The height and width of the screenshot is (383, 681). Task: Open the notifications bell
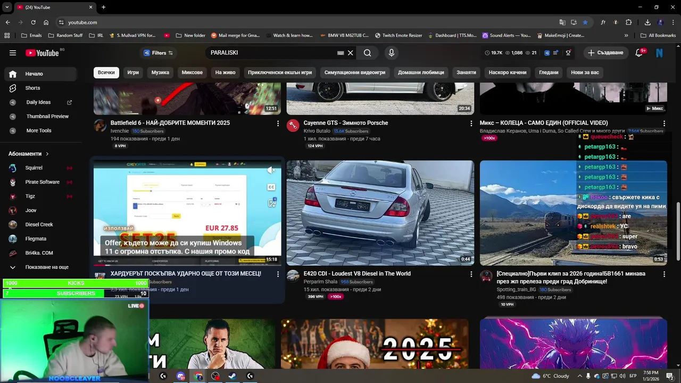point(640,53)
